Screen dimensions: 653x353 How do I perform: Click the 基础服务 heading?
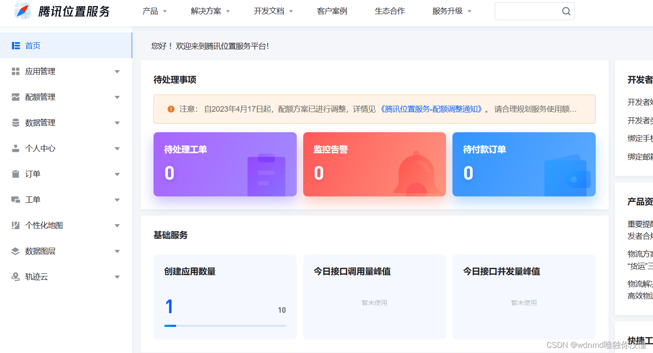(171, 235)
